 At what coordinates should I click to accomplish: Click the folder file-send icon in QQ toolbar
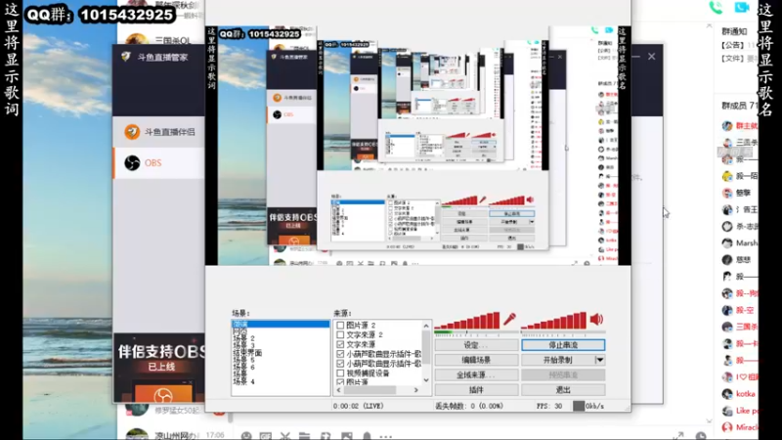(305, 436)
